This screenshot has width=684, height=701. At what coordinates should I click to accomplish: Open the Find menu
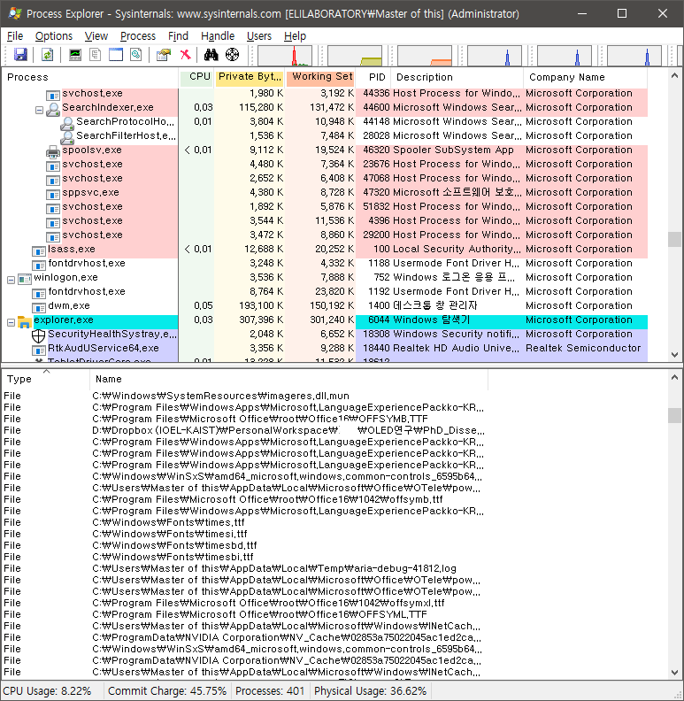click(178, 35)
